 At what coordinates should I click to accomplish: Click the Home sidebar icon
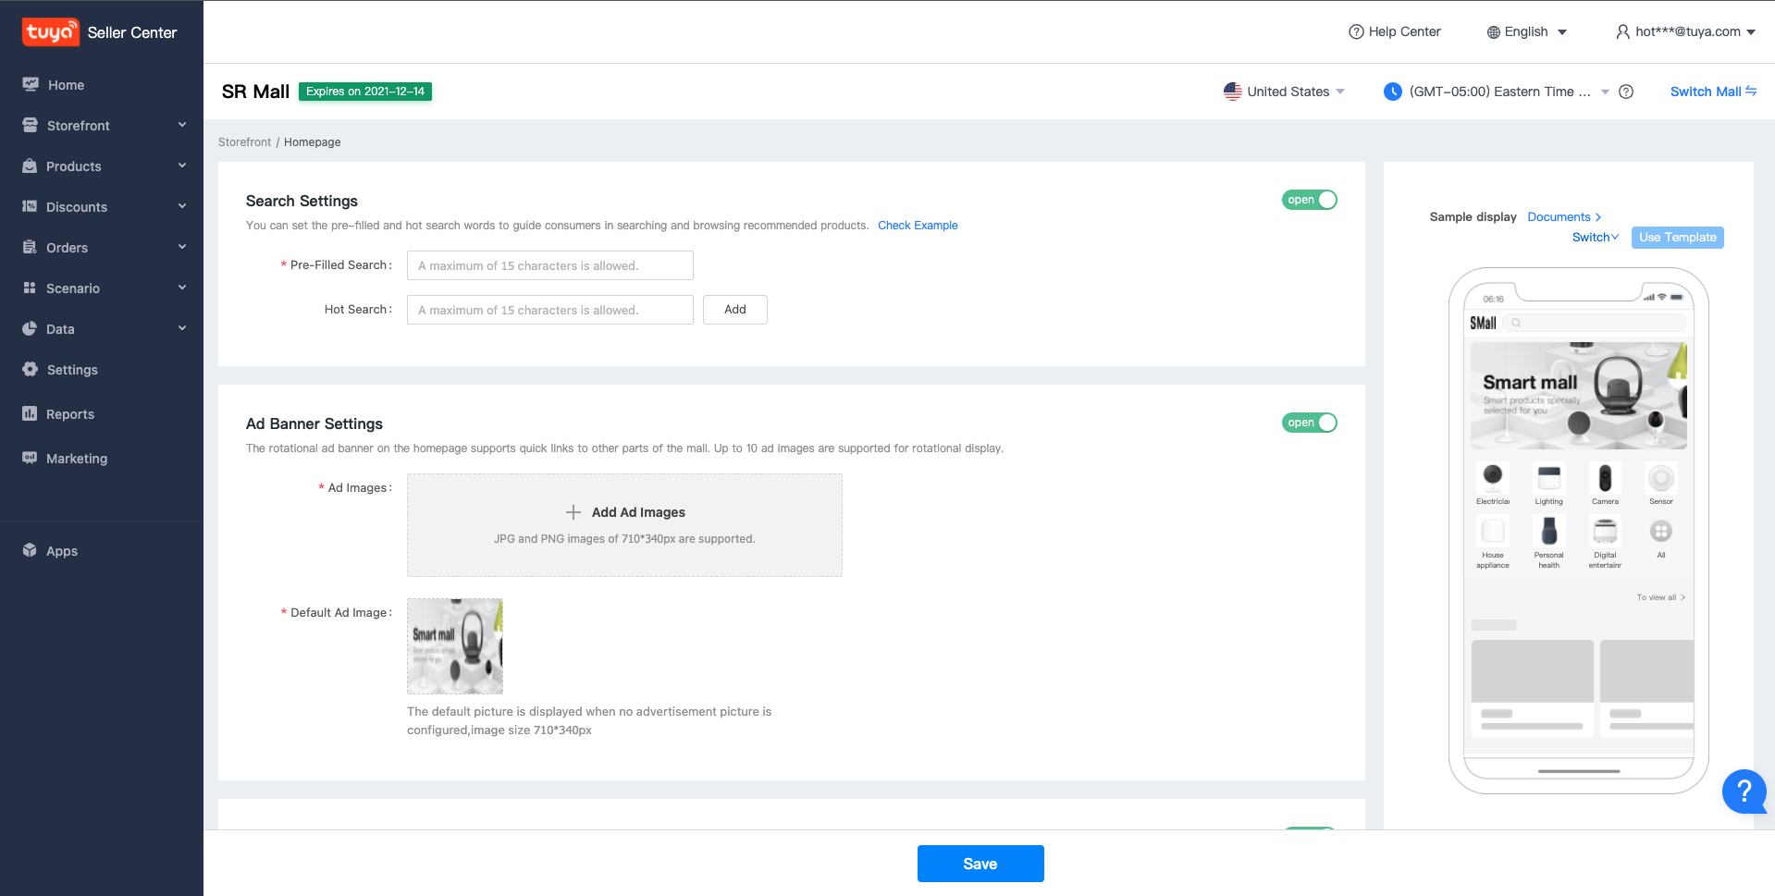31,84
